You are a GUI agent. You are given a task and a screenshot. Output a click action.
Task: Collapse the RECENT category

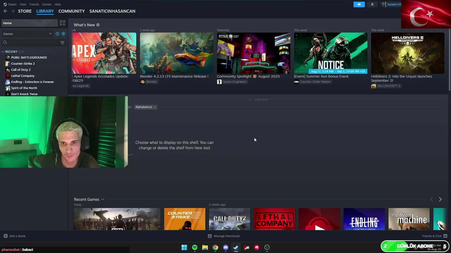pos(3,52)
